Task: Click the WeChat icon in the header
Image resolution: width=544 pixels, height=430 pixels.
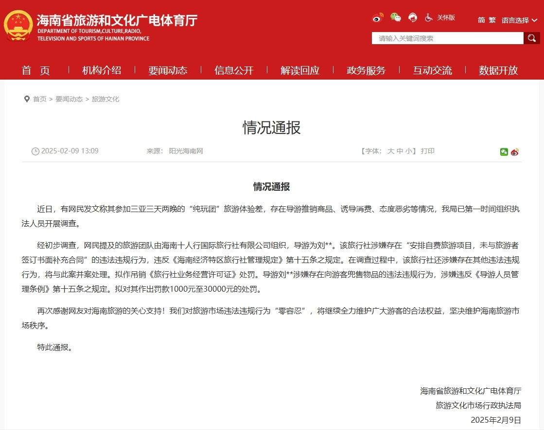Action: tap(396, 18)
